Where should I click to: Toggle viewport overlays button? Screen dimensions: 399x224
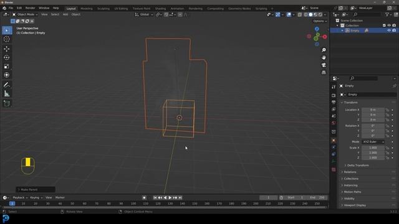pyautogui.click(x=289, y=15)
